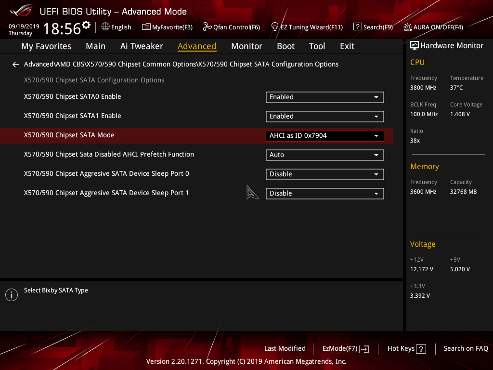Go back using the left arrow
This screenshot has height=370, width=493.
16,65
